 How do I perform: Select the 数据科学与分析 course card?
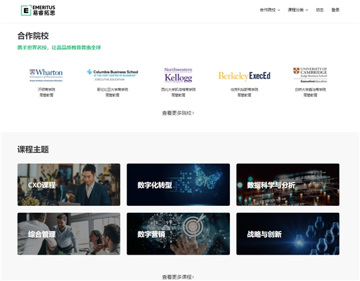tap(287, 185)
